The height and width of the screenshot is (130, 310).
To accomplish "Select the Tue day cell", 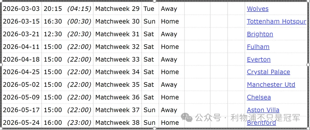I will tap(149, 9).
